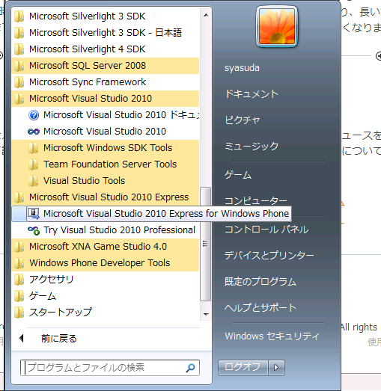Click Try Visual Studio 2010 Professional icon
381x391 pixels.
coord(34,230)
